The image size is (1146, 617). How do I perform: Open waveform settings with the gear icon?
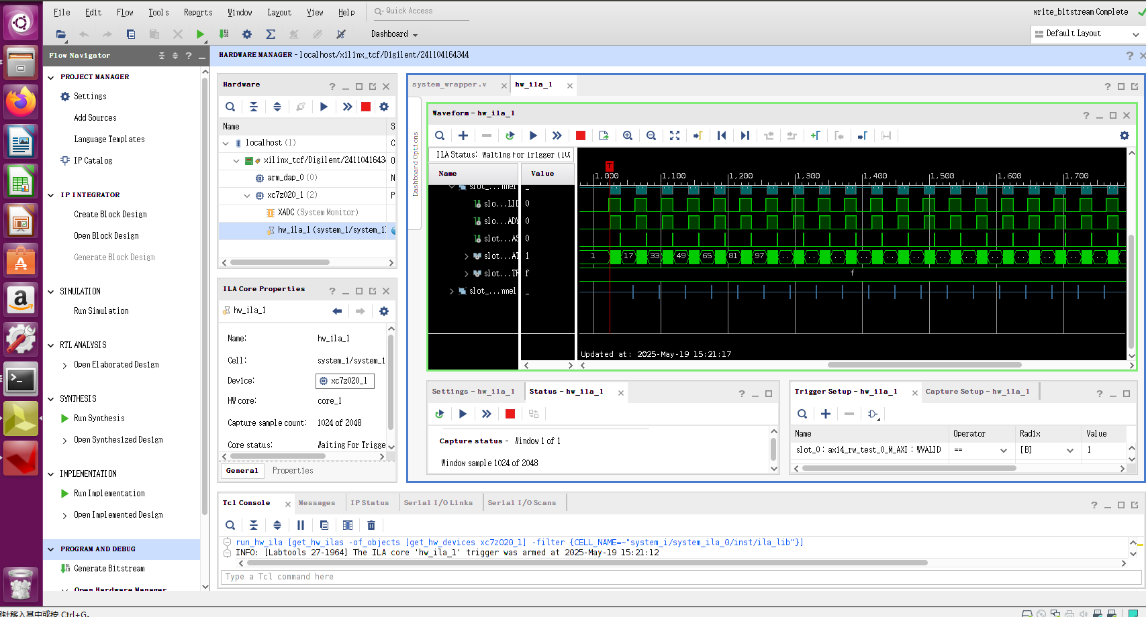1124,135
